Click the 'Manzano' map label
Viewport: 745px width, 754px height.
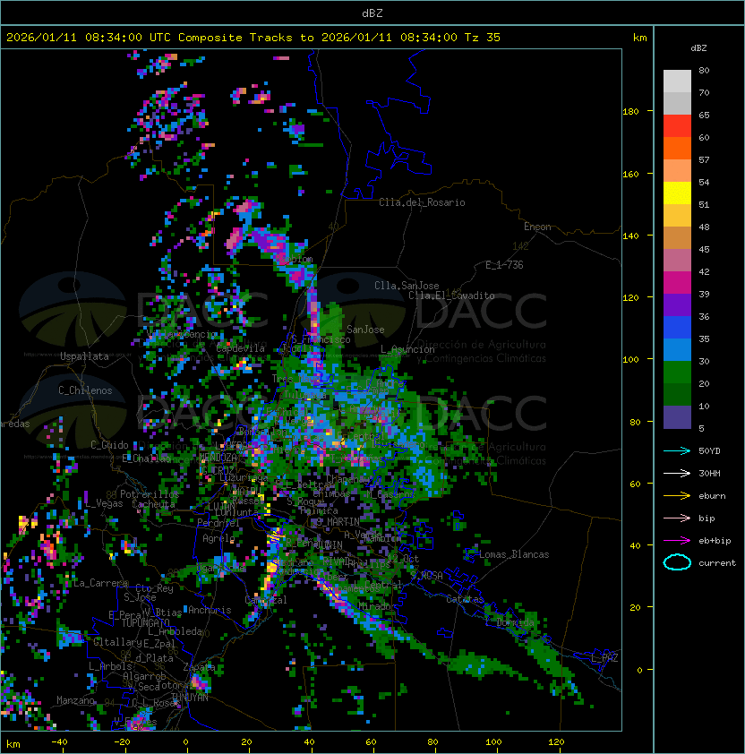point(75,700)
